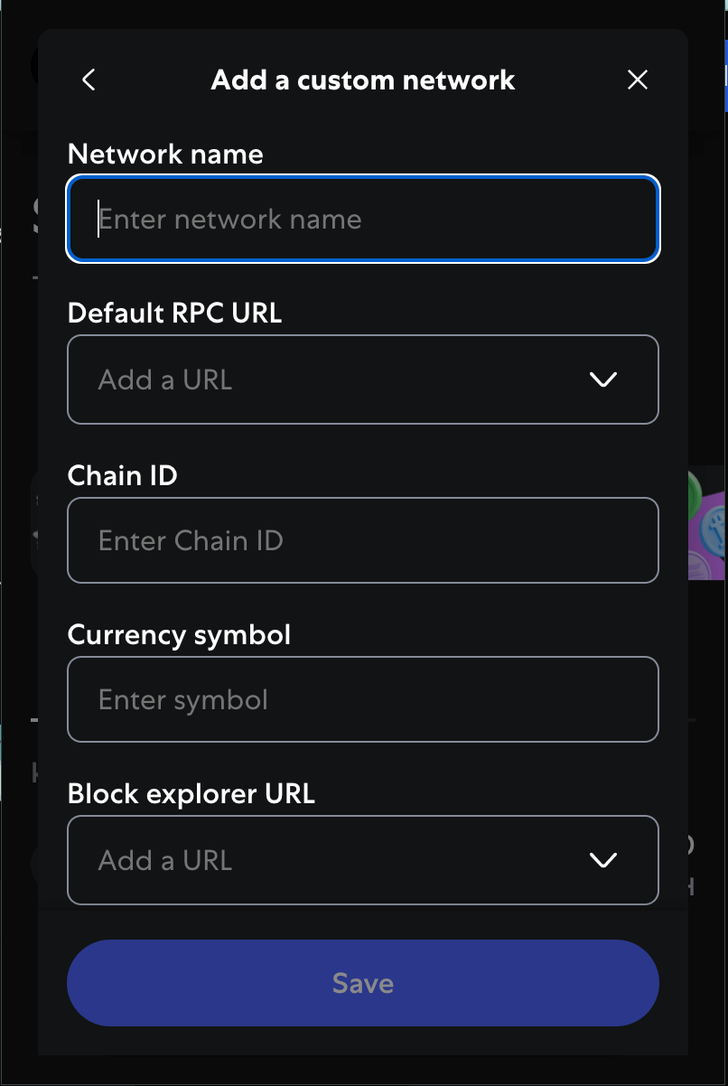Open the Block explorer URL dropdown

coord(363,860)
